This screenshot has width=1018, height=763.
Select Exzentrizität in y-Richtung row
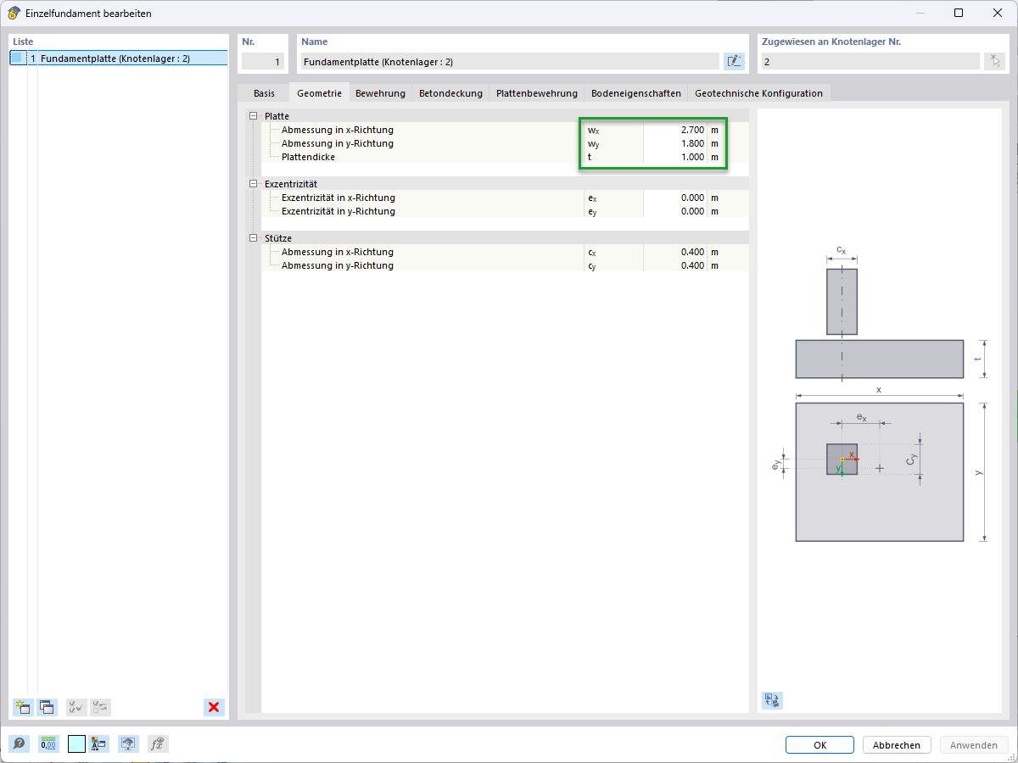tap(338, 211)
